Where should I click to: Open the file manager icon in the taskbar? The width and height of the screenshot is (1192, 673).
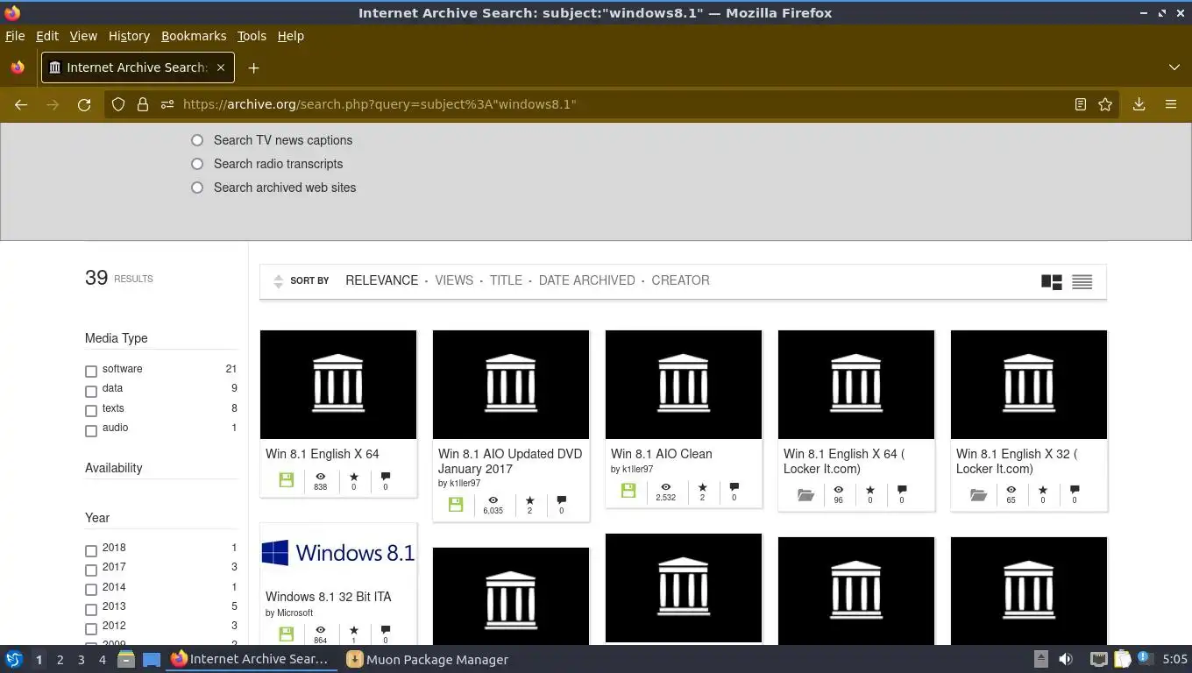pos(125,659)
